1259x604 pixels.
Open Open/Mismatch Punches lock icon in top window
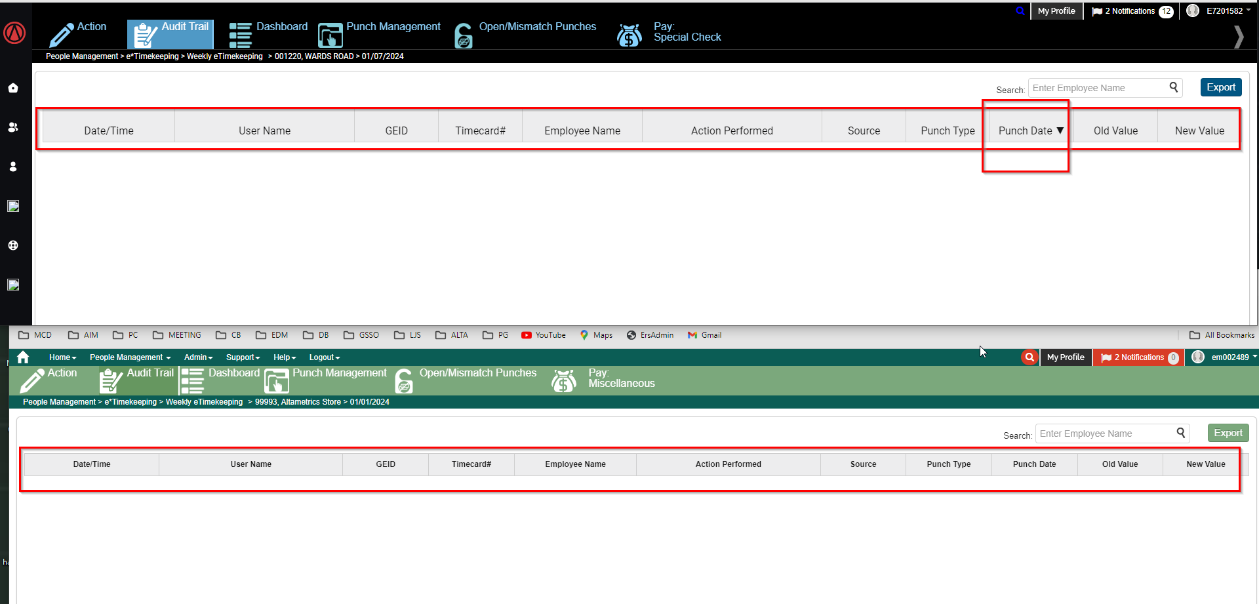click(464, 36)
